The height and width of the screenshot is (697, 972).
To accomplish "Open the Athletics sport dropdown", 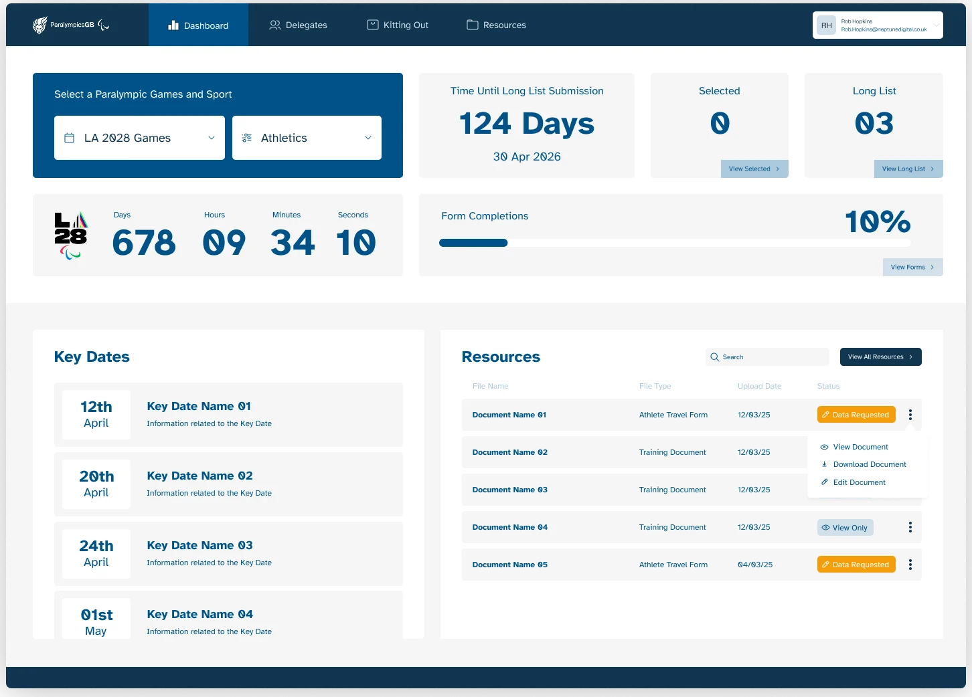I will [307, 138].
